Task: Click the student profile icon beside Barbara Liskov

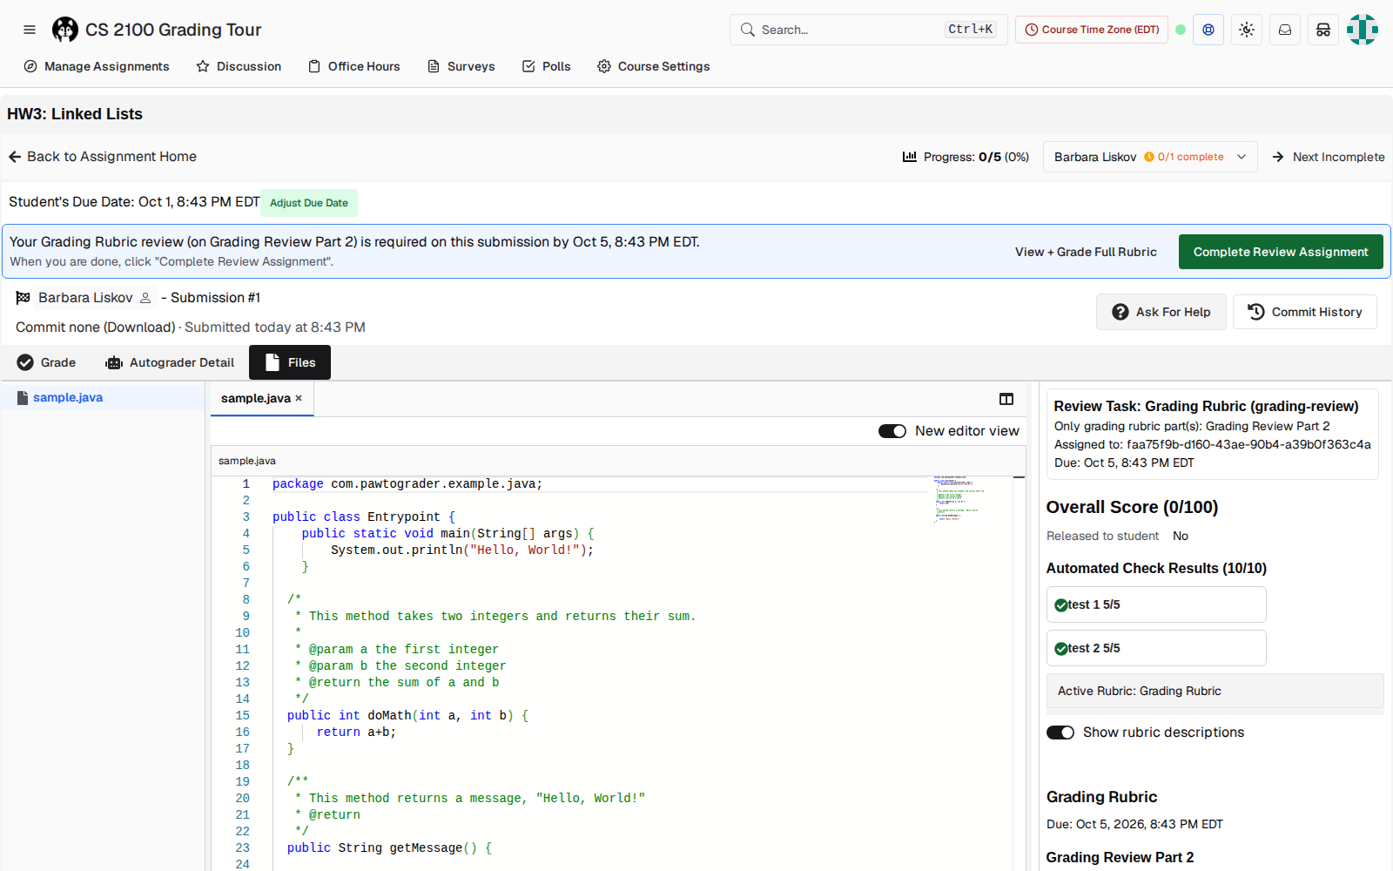Action: [145, 298]
